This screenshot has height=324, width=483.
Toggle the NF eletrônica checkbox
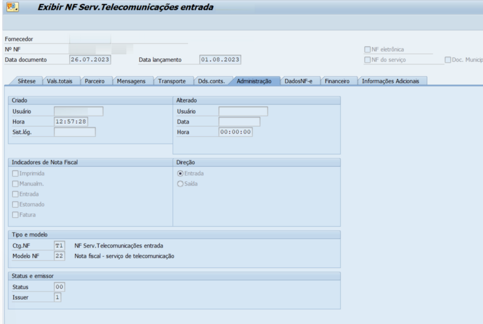pos(367,50)
